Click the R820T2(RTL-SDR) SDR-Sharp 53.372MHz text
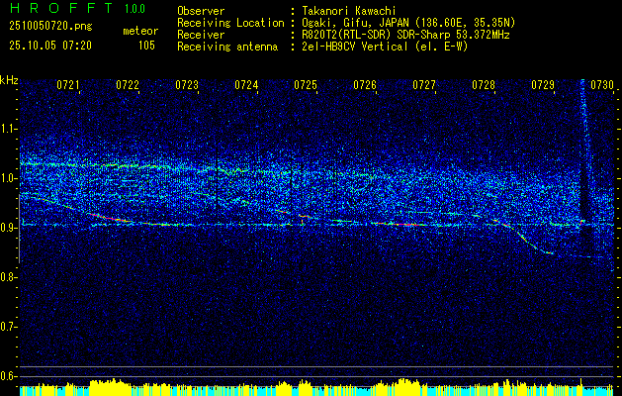The height and width of the screenshot is (396, 622). pyautogui.click(x=405, y=35)
